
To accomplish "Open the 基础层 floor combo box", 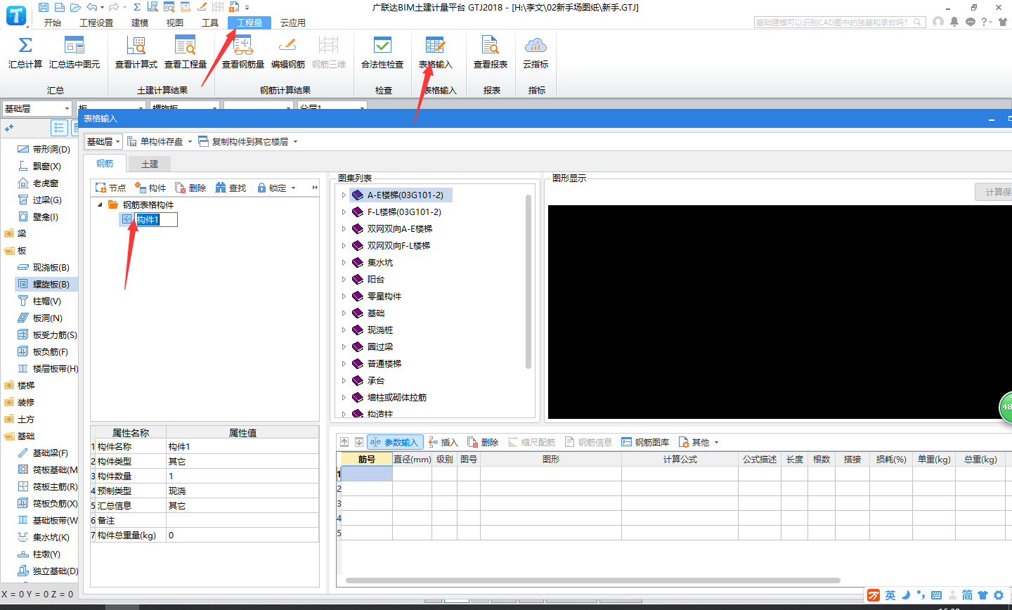I will tap(37, 108).
